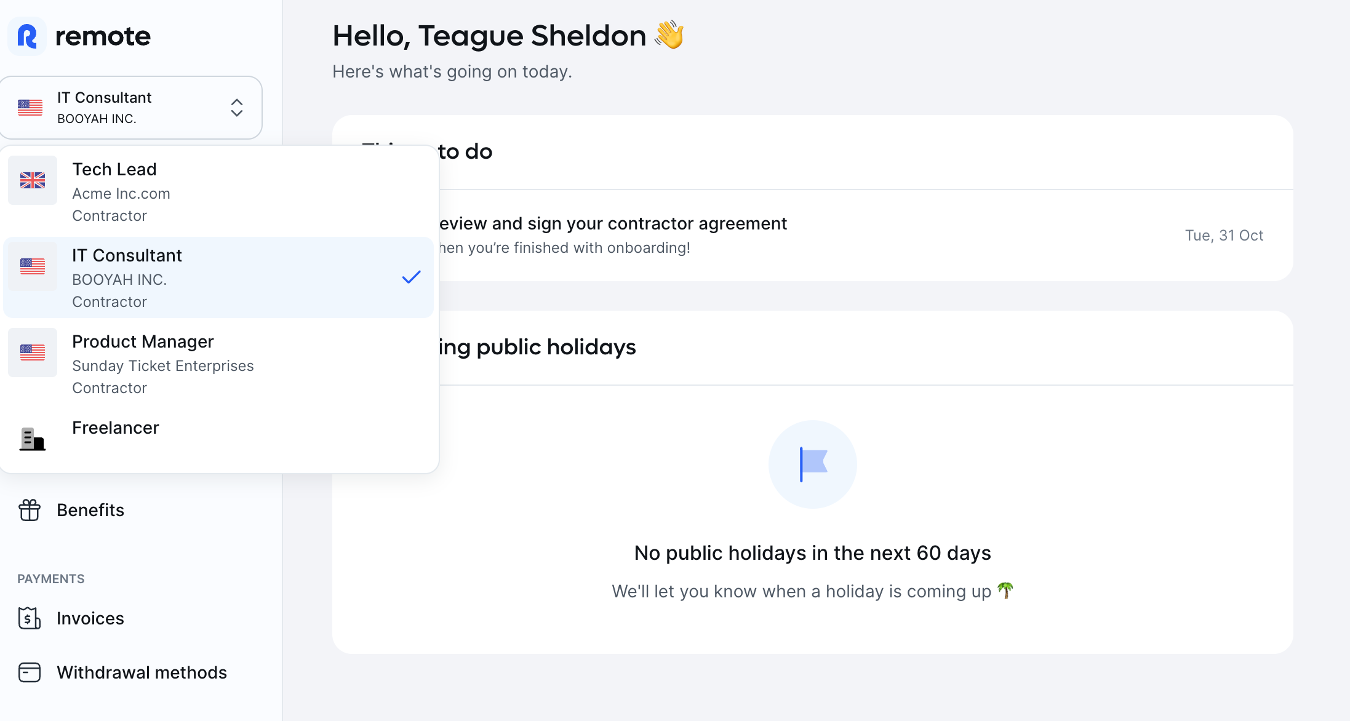Click the public holidays flag illustration
The width and height of the screenshot is (1350, 721).
point(813,464)
